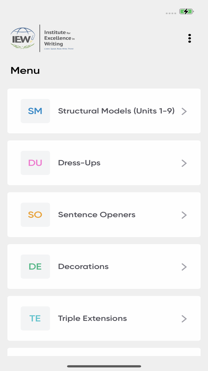The image size is (208, 371).
Task: Open Decorations via its chevron arrow
Action: coord(184,267)
